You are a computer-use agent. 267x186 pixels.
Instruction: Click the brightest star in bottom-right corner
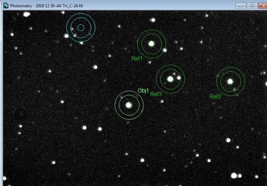coord(234,175)
